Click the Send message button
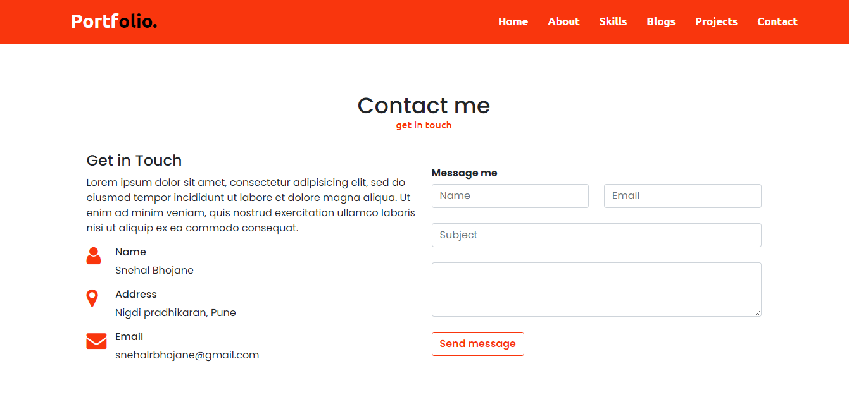The height and width of the screenshot is (409, 849). click(x=478, y=344)
